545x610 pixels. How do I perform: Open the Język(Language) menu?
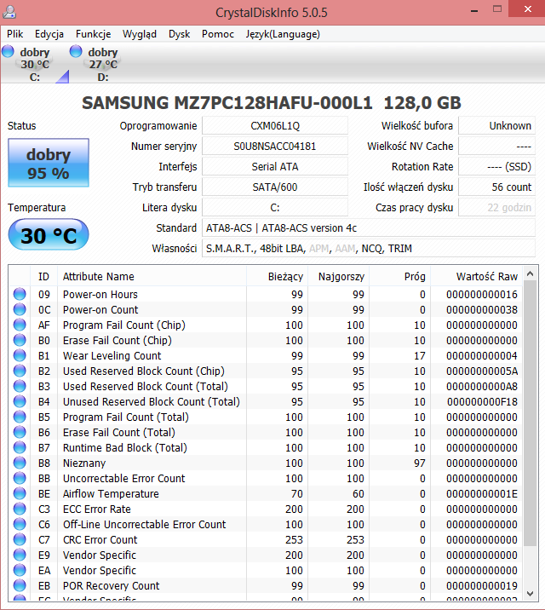tap(283, 34)
